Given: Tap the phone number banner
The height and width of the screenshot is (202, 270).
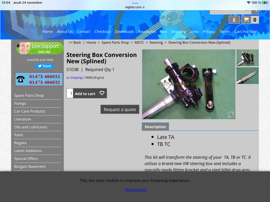Looking at the screenshot, I should 39,79.
